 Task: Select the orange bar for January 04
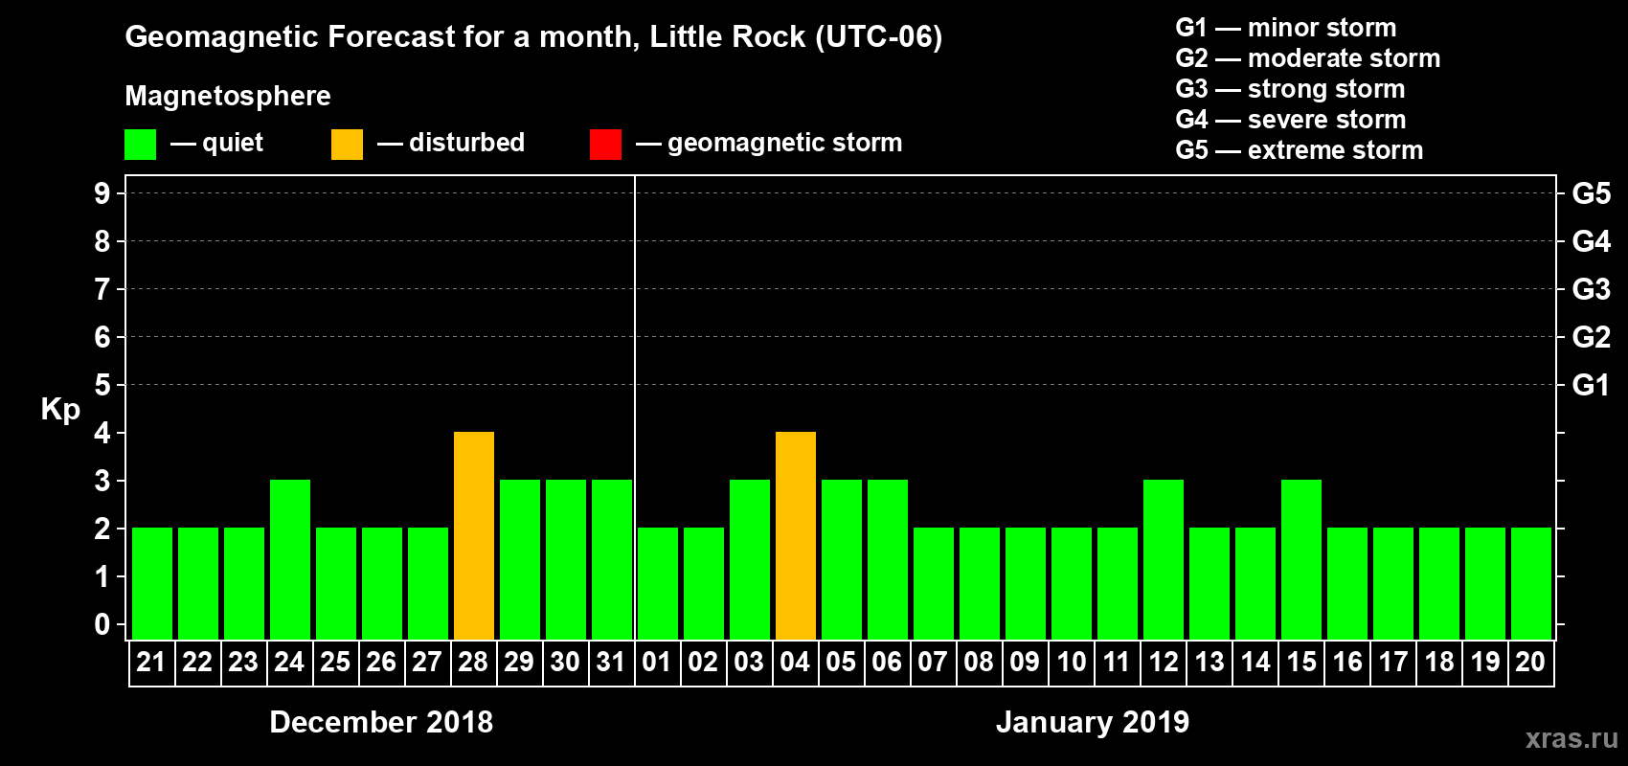[796, 535]
